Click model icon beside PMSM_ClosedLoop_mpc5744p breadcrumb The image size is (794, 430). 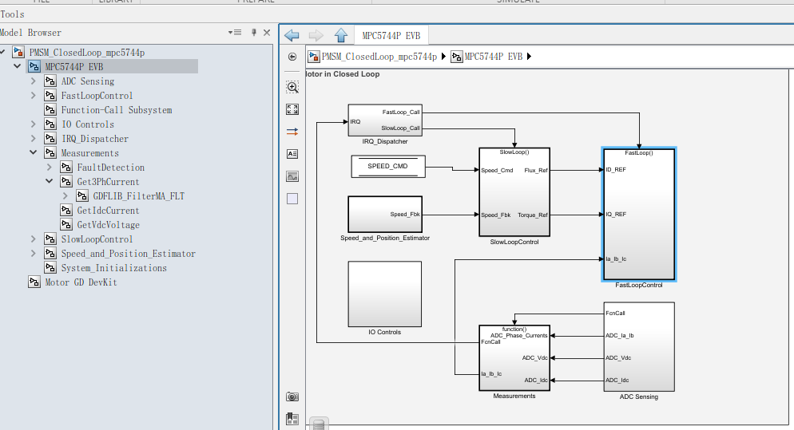[314, 56]
